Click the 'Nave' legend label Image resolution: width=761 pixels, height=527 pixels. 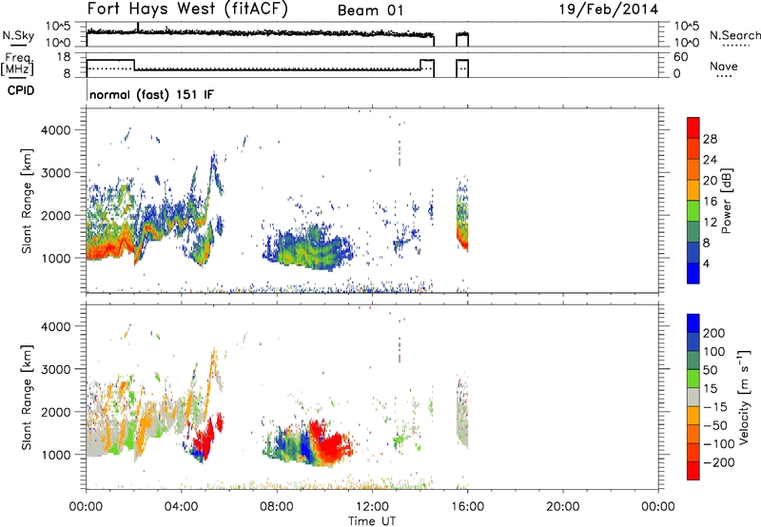pos(723,66)
